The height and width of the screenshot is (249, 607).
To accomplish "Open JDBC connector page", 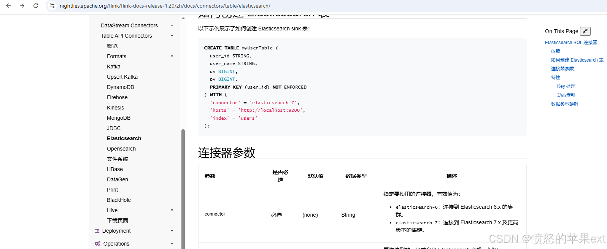I will coord(114,128).
